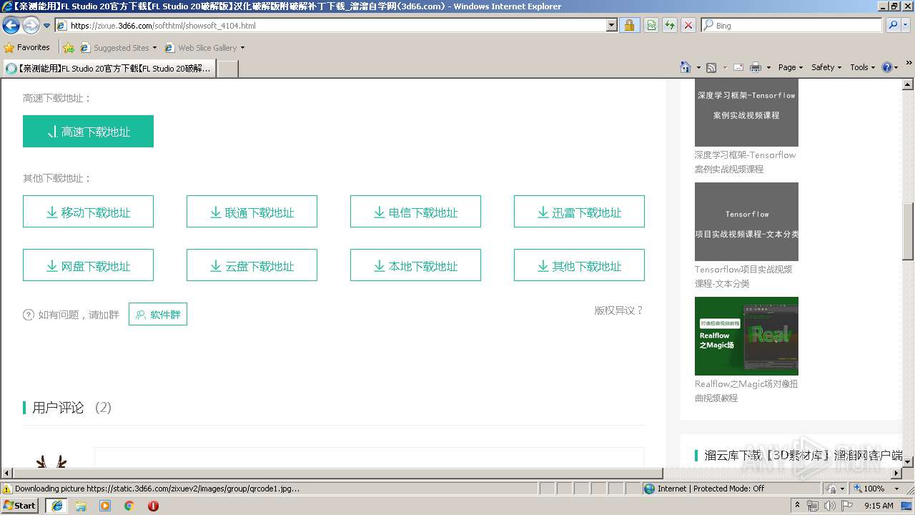Click 电信下载地址 download button
Viewport: 915px width, 515px height.
(415, 212)
